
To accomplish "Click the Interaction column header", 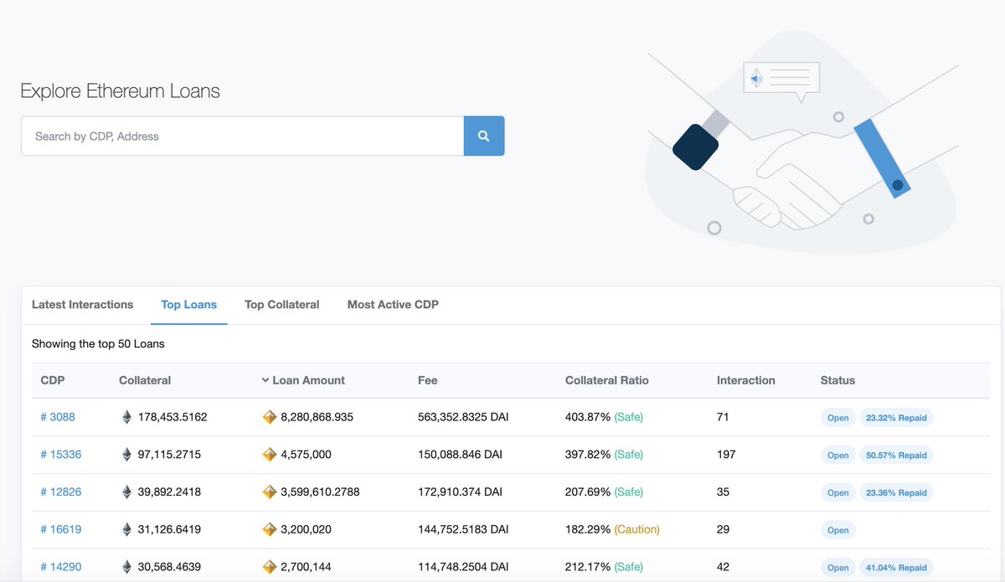I will click(x=746, y=380).
